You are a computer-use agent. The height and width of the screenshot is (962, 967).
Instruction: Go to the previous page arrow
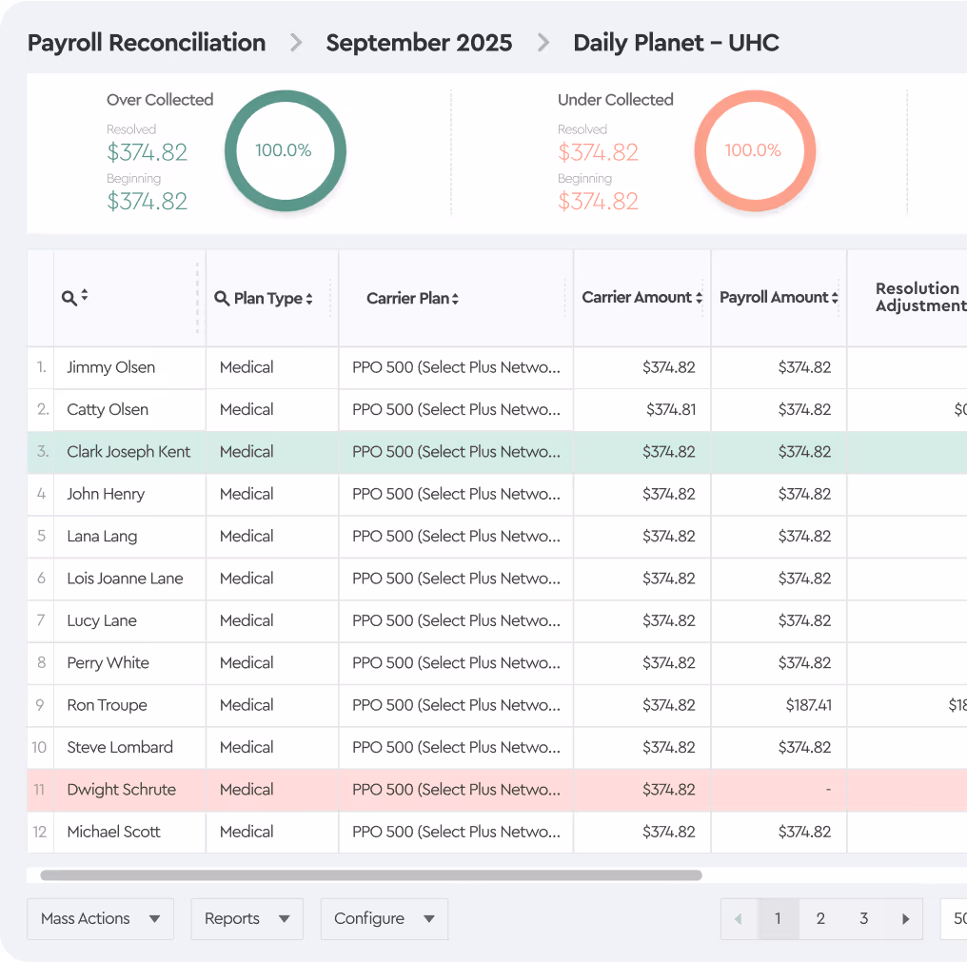click(x=739, y=919)
